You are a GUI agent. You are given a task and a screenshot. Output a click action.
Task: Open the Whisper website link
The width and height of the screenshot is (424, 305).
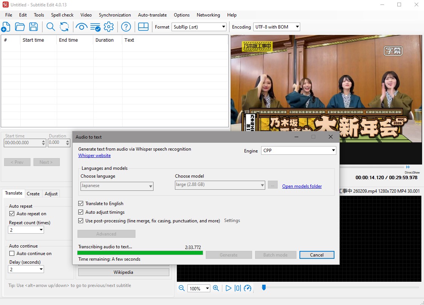click(x=94, y=156)
